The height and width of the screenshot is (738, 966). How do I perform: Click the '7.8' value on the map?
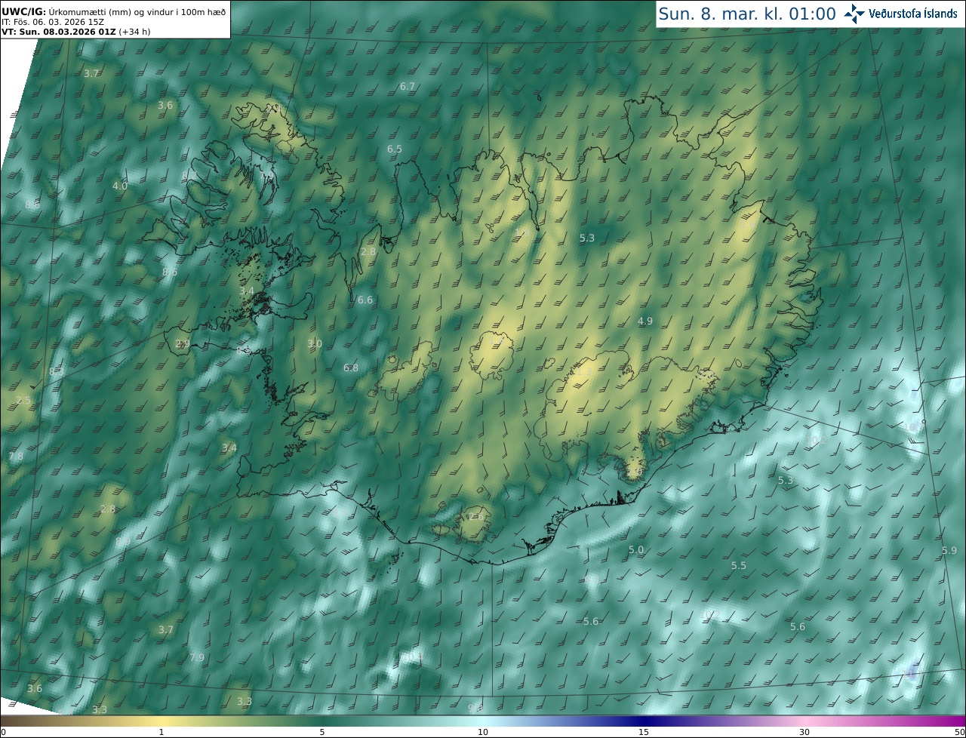16,457
